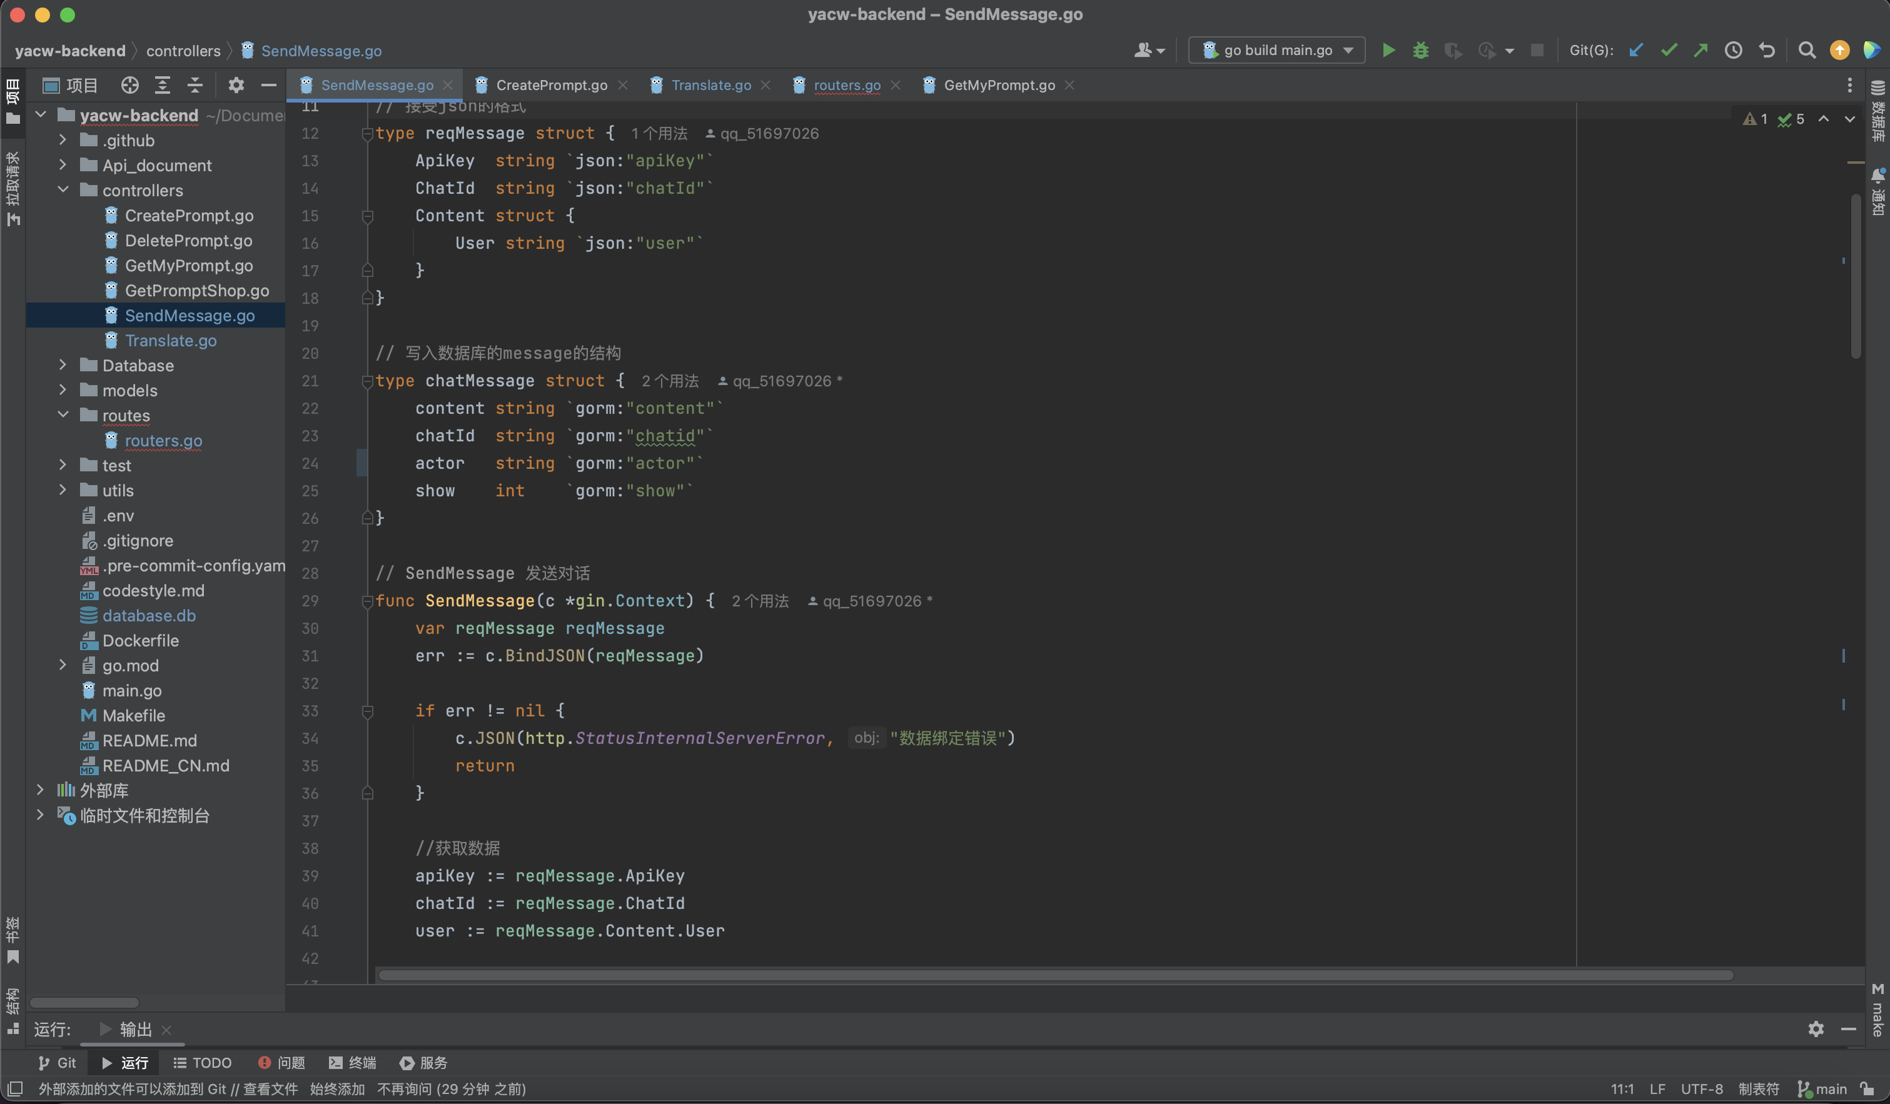
Task: Click Git update project arrow icon
Action: click(x=1635, y=50)
